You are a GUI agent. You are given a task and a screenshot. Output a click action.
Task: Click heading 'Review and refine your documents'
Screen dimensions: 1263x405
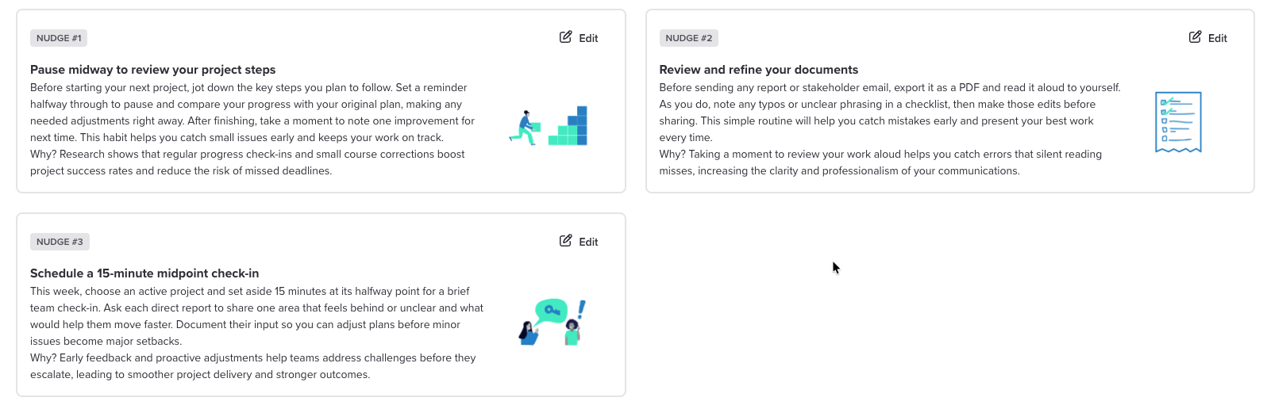click(759, 70)
